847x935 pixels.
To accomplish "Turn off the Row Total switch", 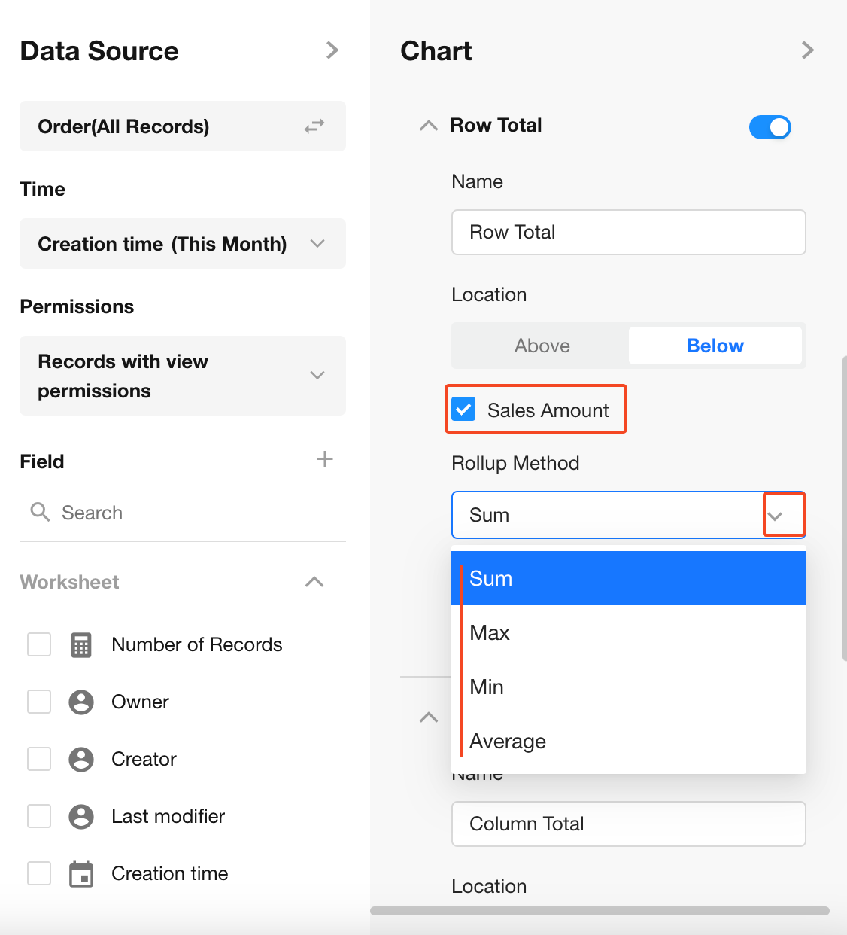I will 770,127.
